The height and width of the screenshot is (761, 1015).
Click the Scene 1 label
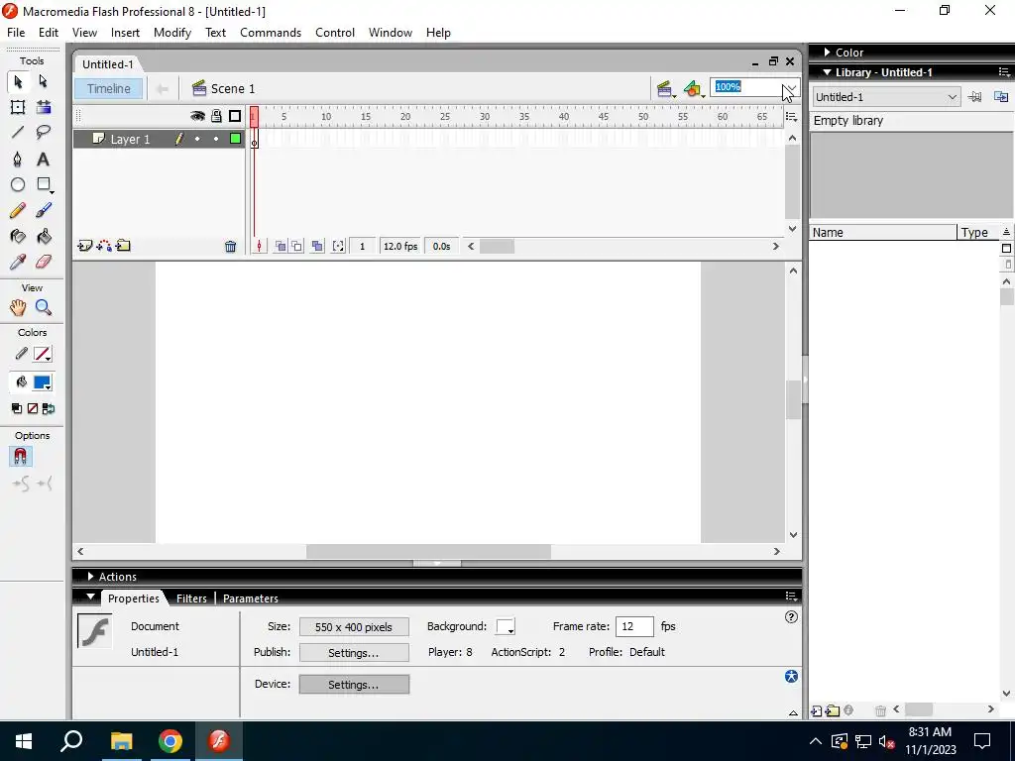[x=232, y=88]
